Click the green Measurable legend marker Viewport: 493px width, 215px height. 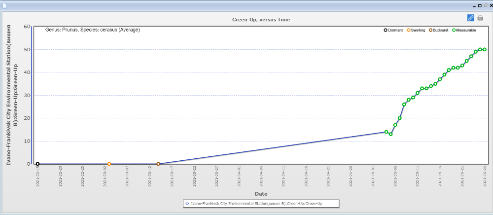454,31
